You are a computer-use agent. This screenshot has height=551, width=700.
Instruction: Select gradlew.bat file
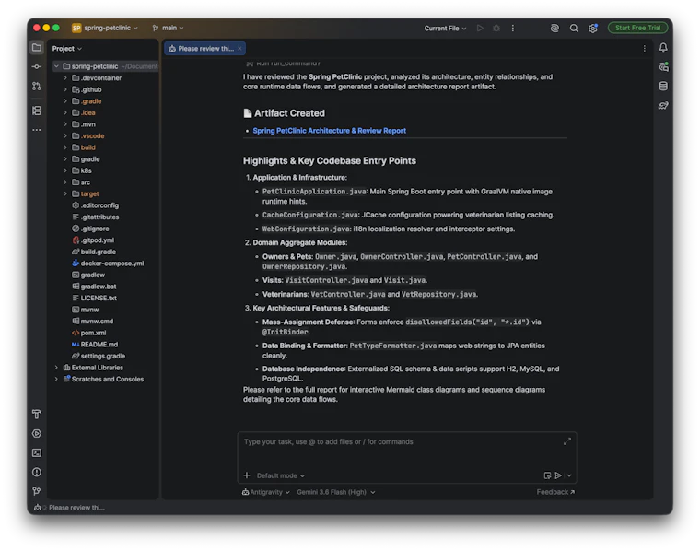pyautogui.click(x=99, y=287)
